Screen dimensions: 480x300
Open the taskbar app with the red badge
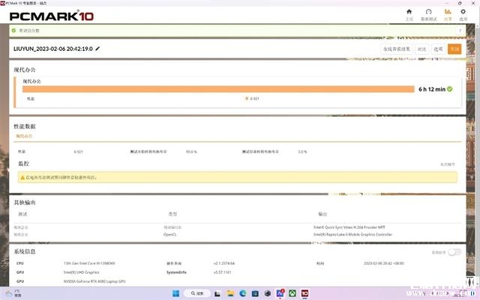[x=280, y=293]
